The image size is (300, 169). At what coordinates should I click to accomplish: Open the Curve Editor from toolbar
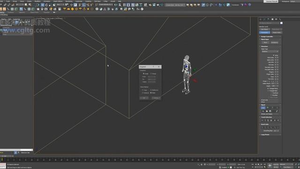(137, 5)
